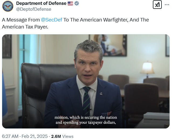Click the @DeptofDefense handle
The width and height of the screenshot is (172, 140).
[x=34, y=9]
